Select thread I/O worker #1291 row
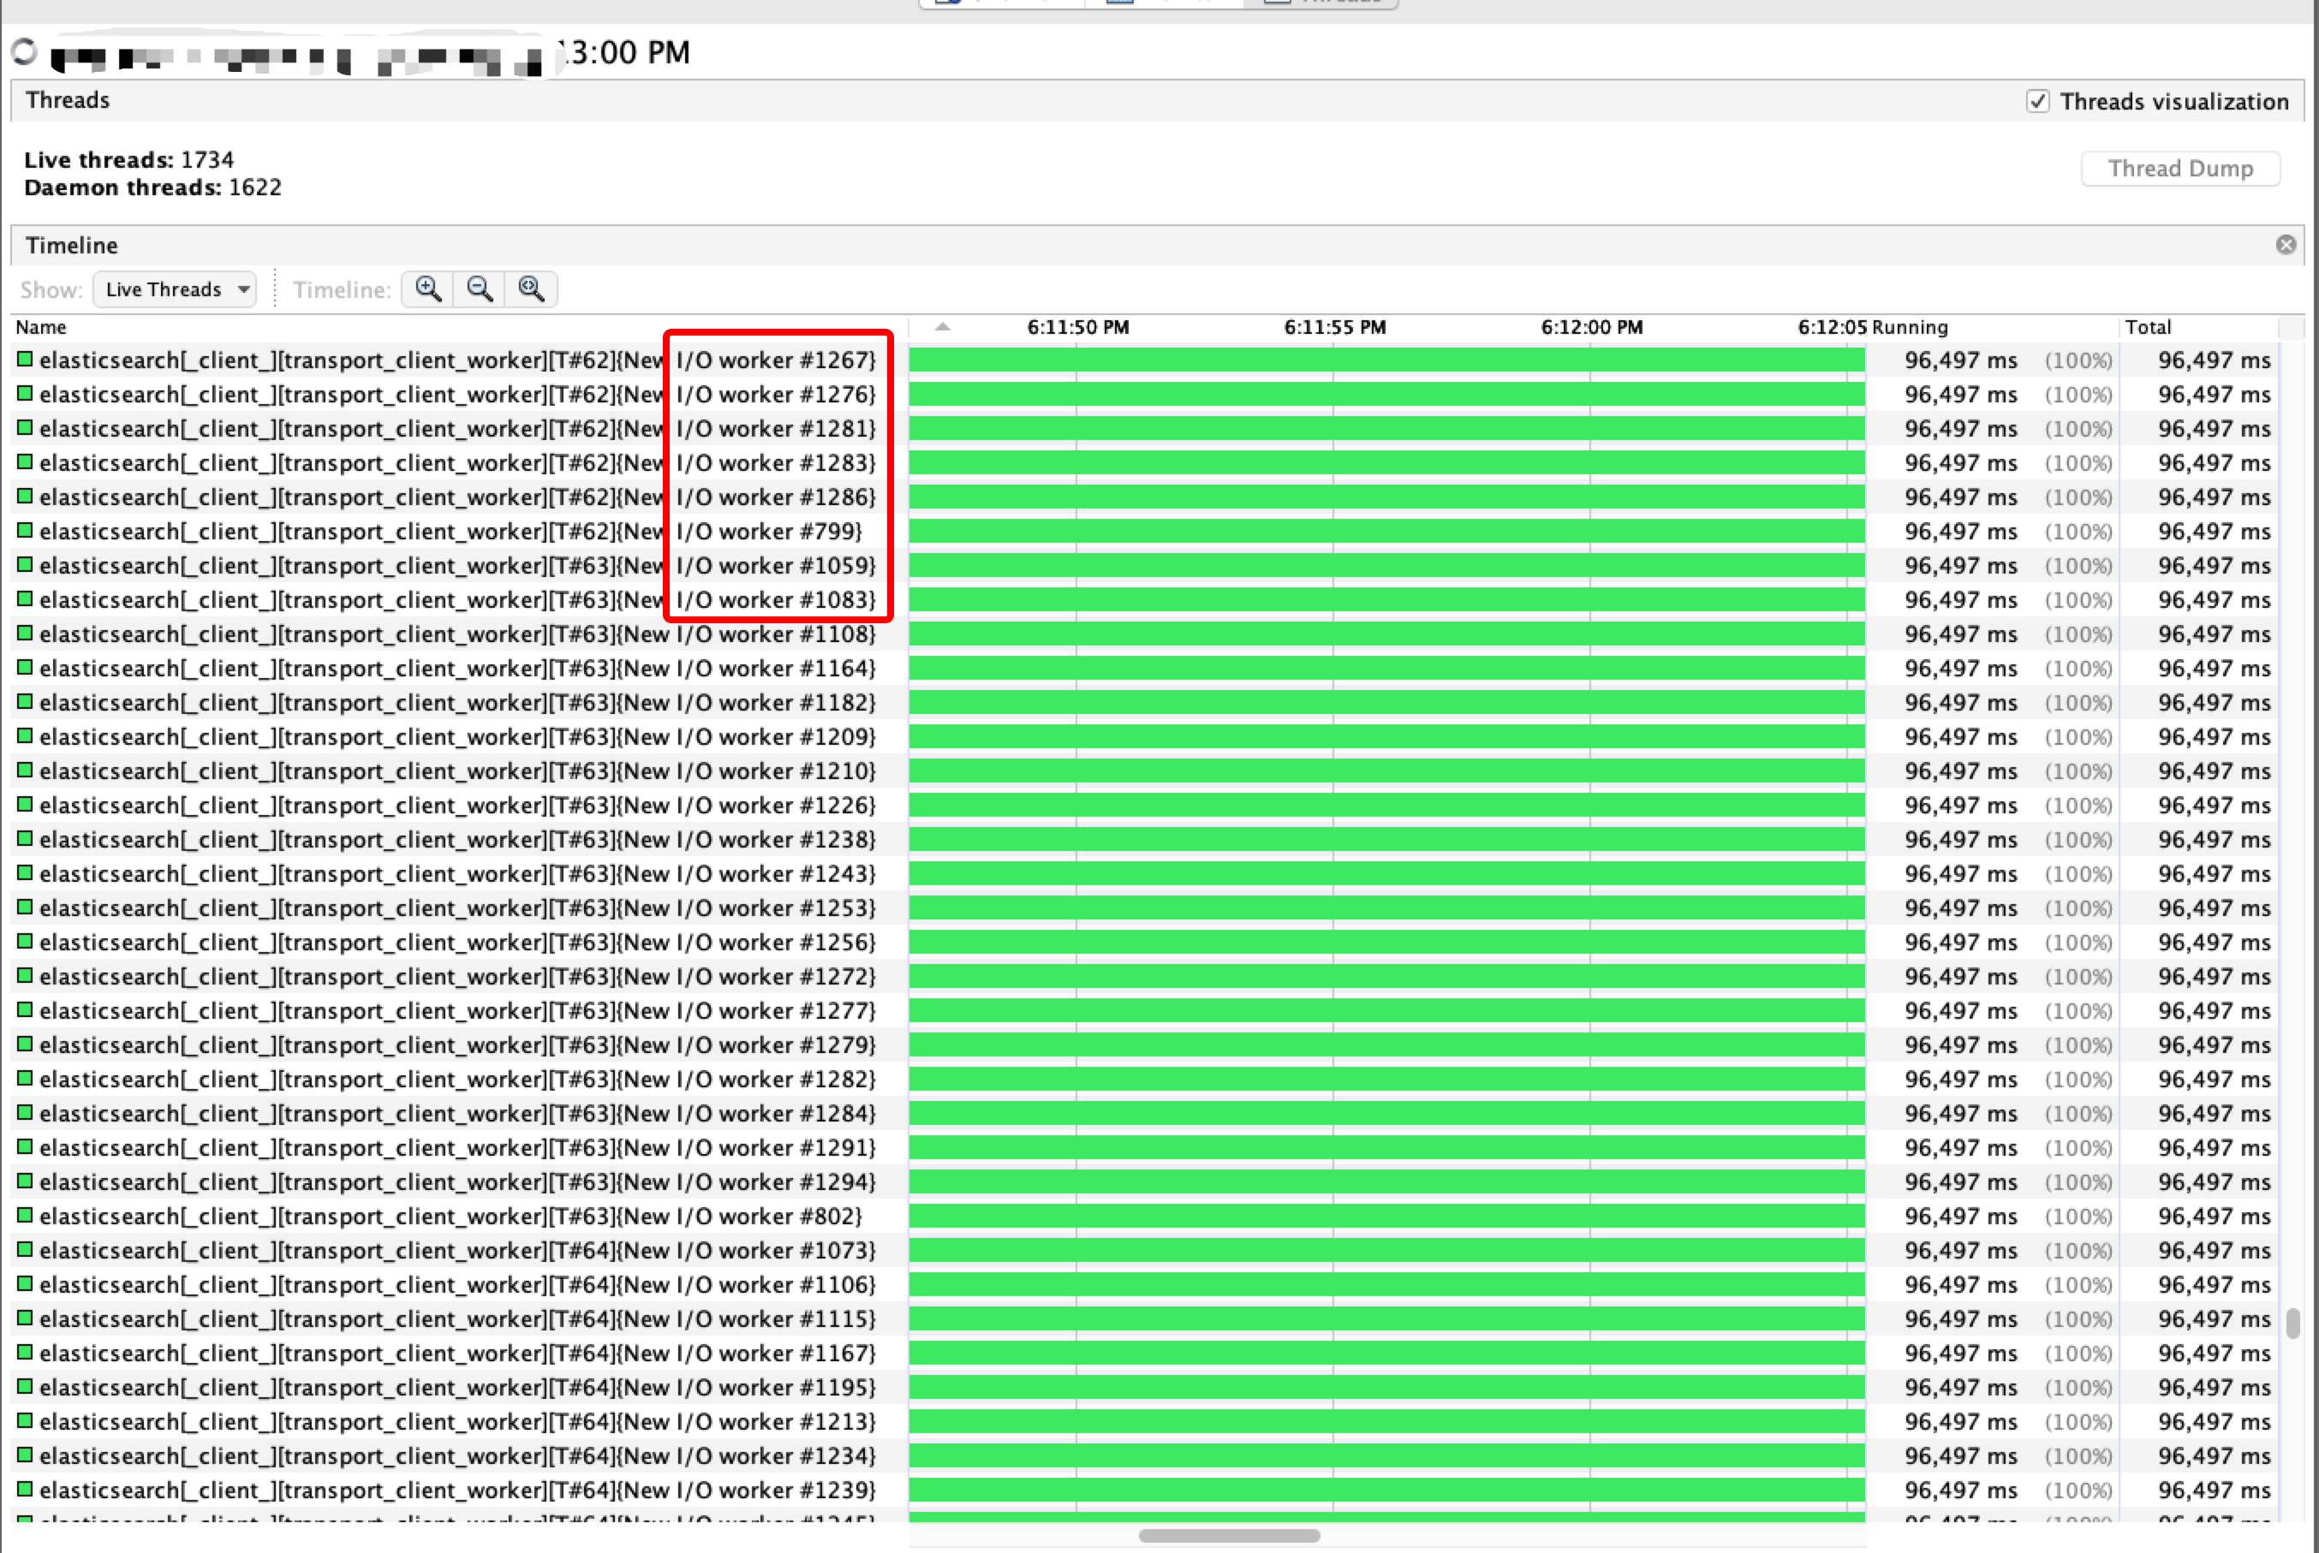Image resolution: width=2319 pixels, height=1553 pixels. point(1145,1148)
